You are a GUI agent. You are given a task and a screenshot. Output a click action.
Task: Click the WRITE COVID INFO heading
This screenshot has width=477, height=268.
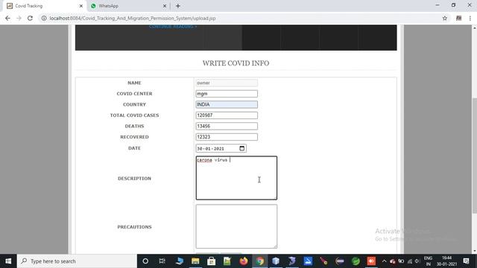click(236, 63)
